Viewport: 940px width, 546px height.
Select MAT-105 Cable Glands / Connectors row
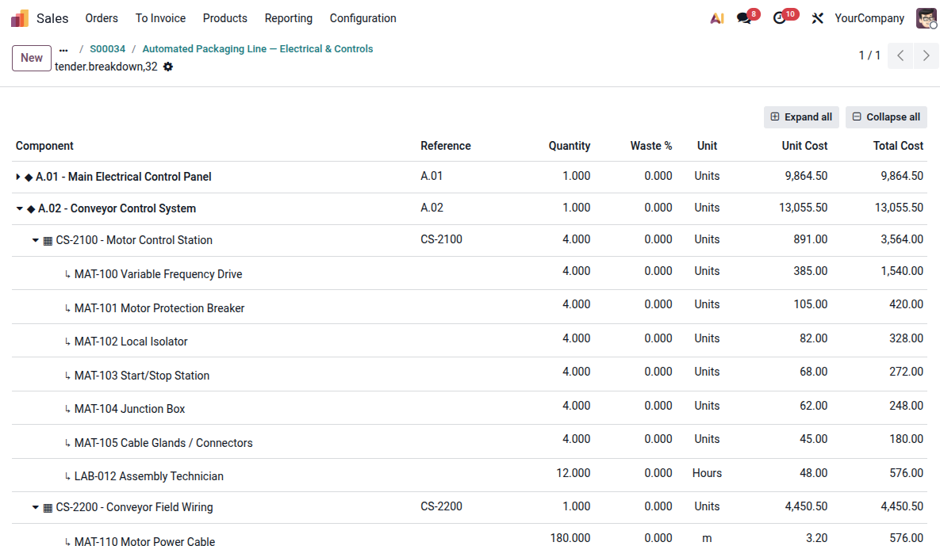[x=470, y=442]
